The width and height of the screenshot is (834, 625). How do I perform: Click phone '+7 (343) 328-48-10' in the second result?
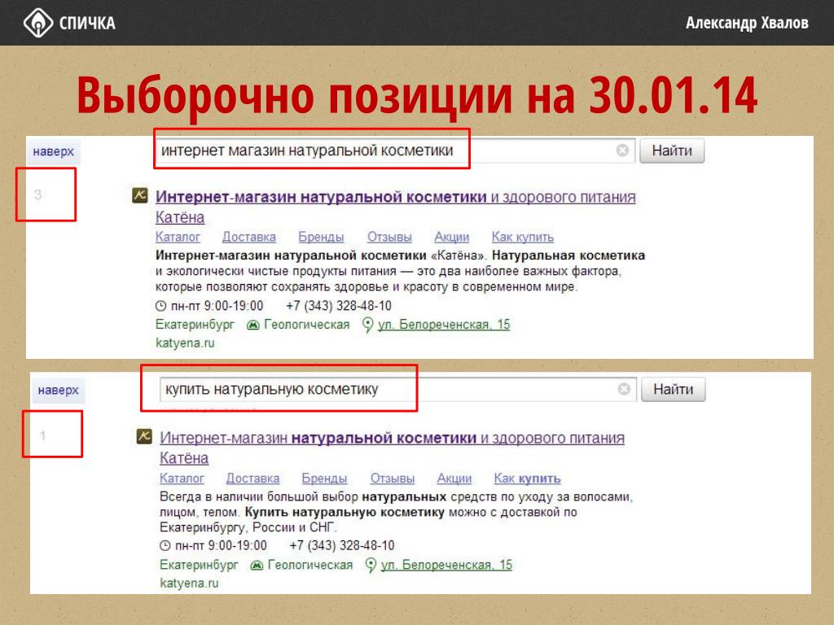(x=341, y=546)
